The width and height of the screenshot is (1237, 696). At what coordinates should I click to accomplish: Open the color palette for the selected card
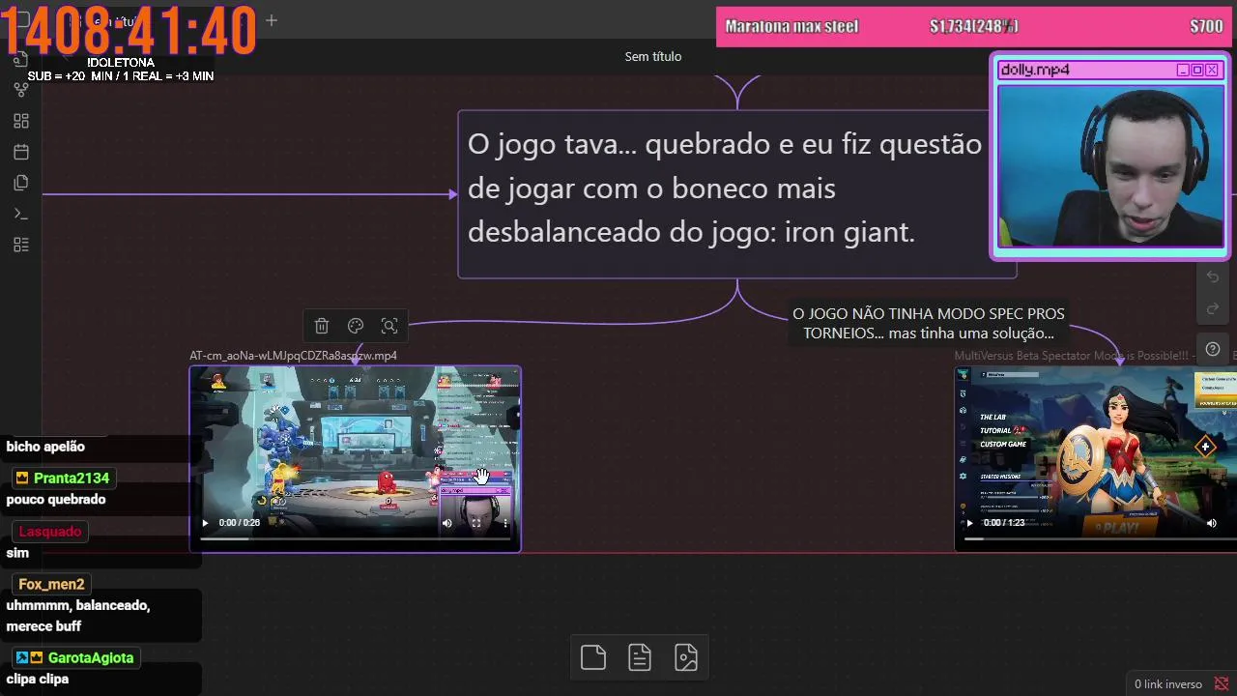(x=356, y=326)
